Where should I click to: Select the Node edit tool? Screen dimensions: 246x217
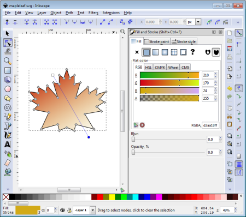8,43
